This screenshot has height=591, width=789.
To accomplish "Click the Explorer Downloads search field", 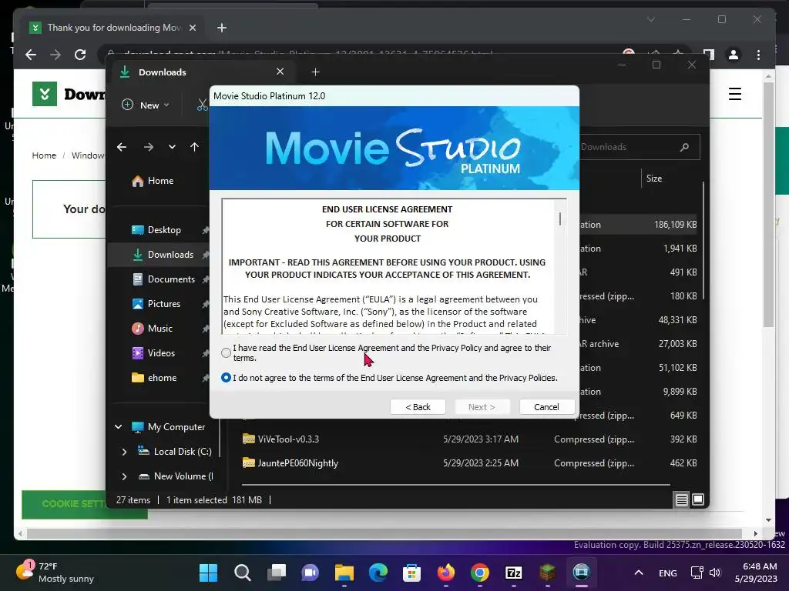I will (639, 147).
